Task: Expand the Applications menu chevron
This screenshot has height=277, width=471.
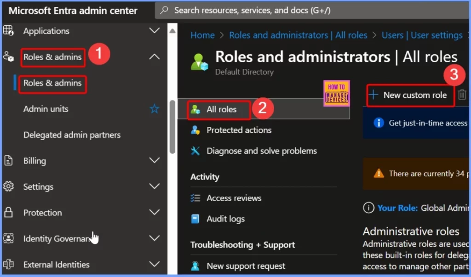Action: (x=155, y=31)
